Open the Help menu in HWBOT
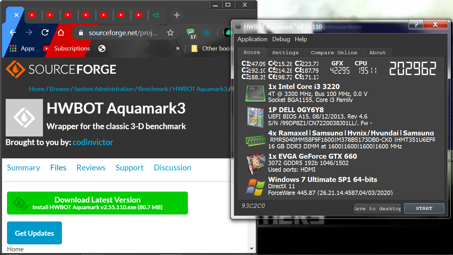 [x=301, y=39]
